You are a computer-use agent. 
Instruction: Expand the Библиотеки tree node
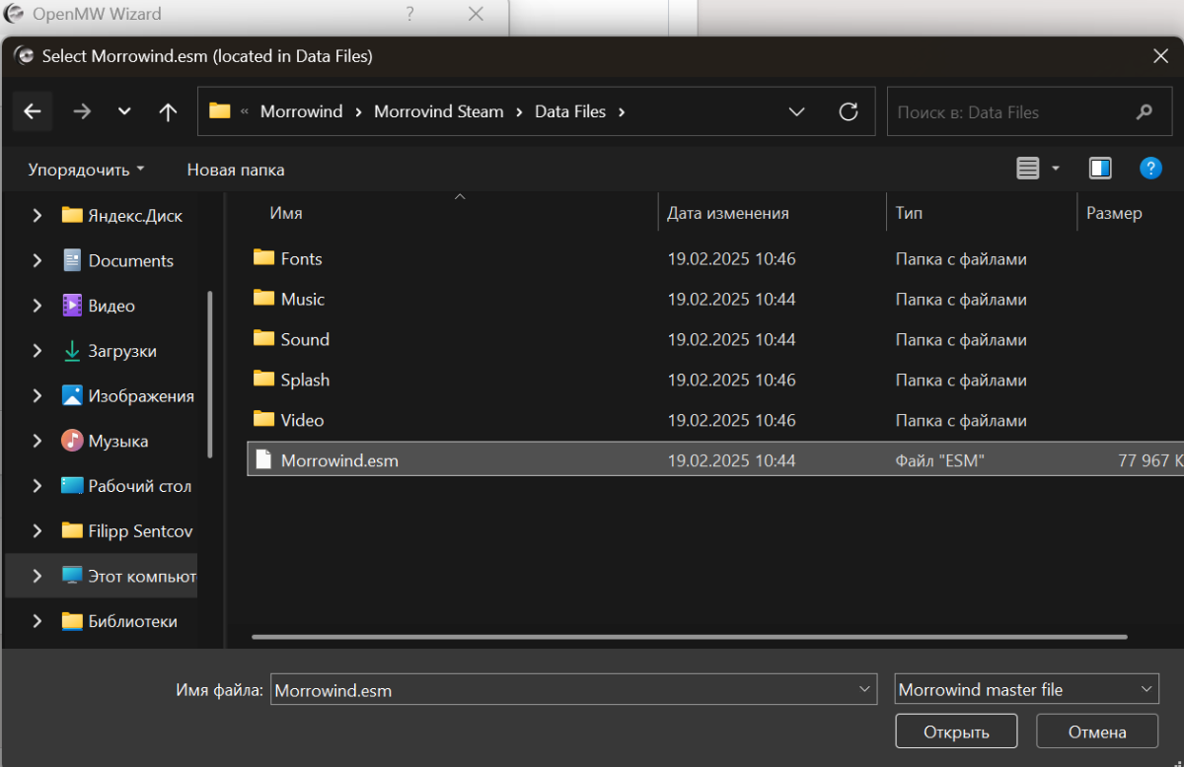(37, 621)
